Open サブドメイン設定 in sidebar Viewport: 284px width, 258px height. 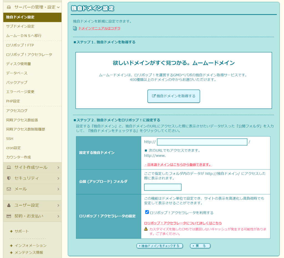(20, 26)
